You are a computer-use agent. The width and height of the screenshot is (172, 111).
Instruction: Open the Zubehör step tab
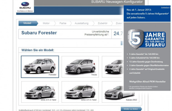point(103,23)
